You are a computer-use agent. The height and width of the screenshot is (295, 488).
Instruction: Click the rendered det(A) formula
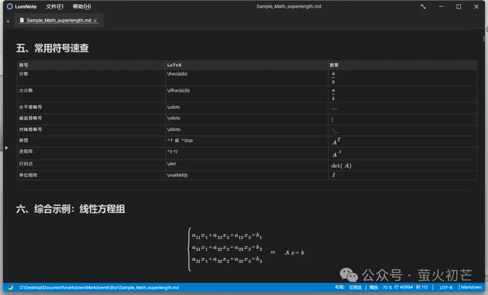(x=341, y=166)
